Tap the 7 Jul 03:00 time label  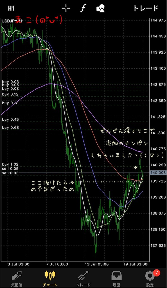tap(57, 264)
